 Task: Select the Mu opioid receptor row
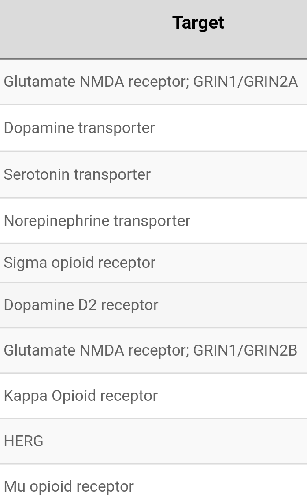pos(153,484)
